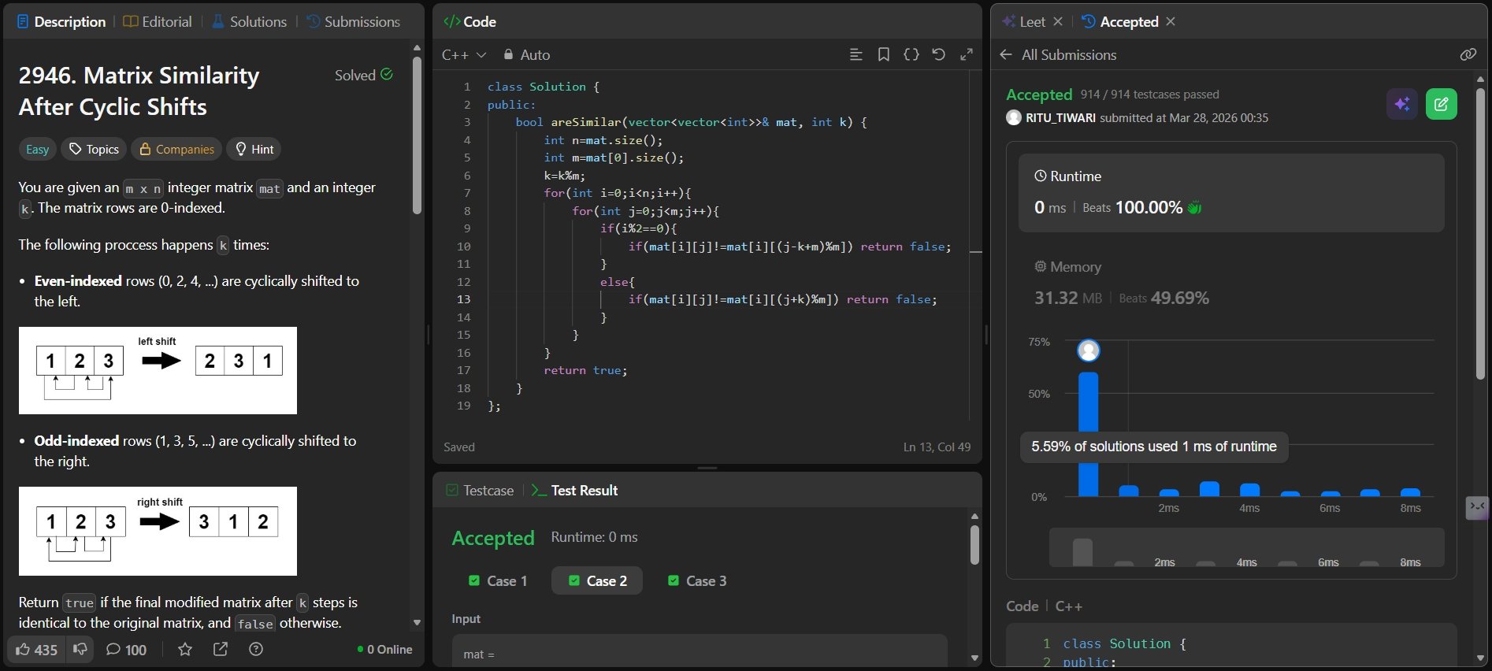Select the Case 1 test case
Image resolution: width=1492 pixels, height=671 pixels.
click(x=498, y=581)
